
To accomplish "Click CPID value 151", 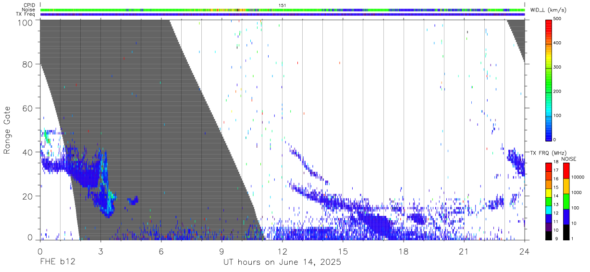I will click(282, 5).
